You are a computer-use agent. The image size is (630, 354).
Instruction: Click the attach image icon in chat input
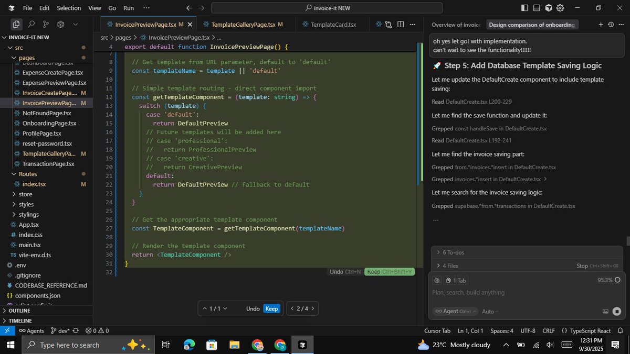(605, 311)
